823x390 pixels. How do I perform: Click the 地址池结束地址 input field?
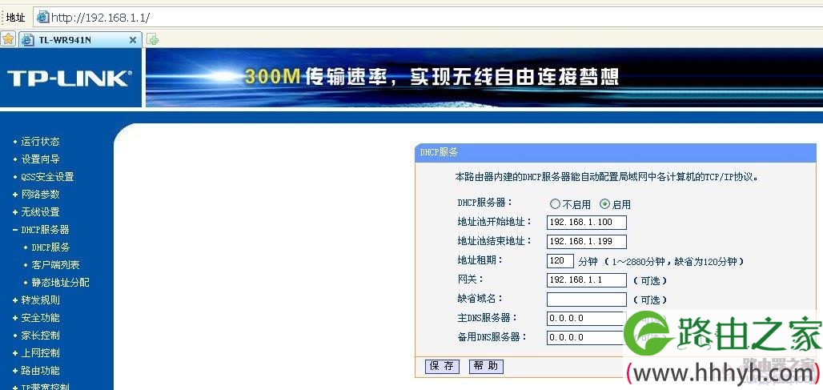tap(586, 242)
